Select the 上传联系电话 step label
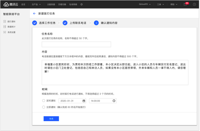Screen dimensions: 200x131 click(x=78, y=23)
